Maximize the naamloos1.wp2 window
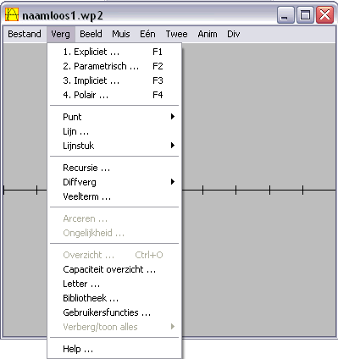This screenshot has width=338, height=359. 305,14
